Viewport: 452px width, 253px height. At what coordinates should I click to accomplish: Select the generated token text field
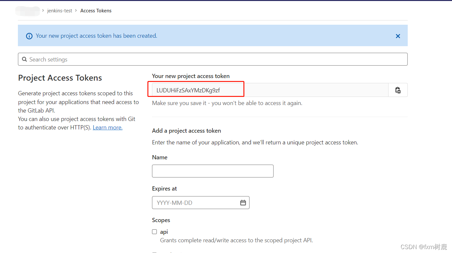point(270,90)
